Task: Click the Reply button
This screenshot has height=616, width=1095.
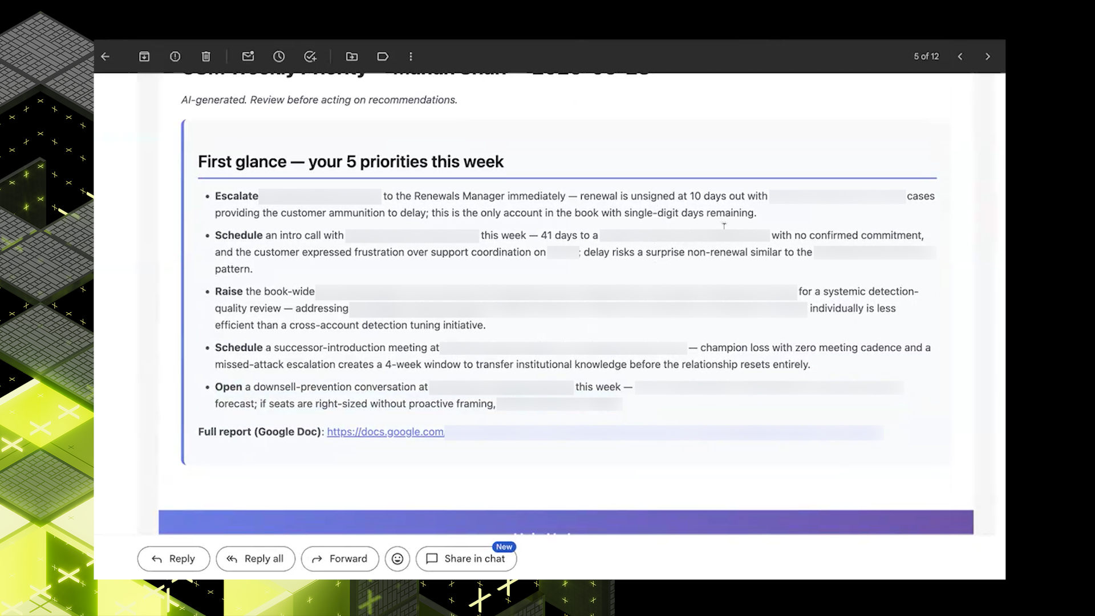Action: point(173,559)
